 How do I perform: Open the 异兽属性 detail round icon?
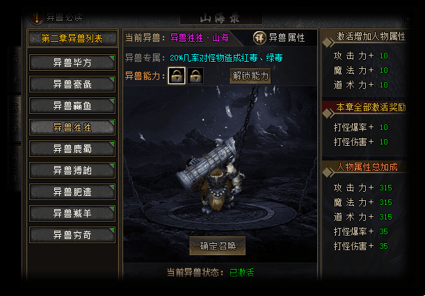click(259, 38)
